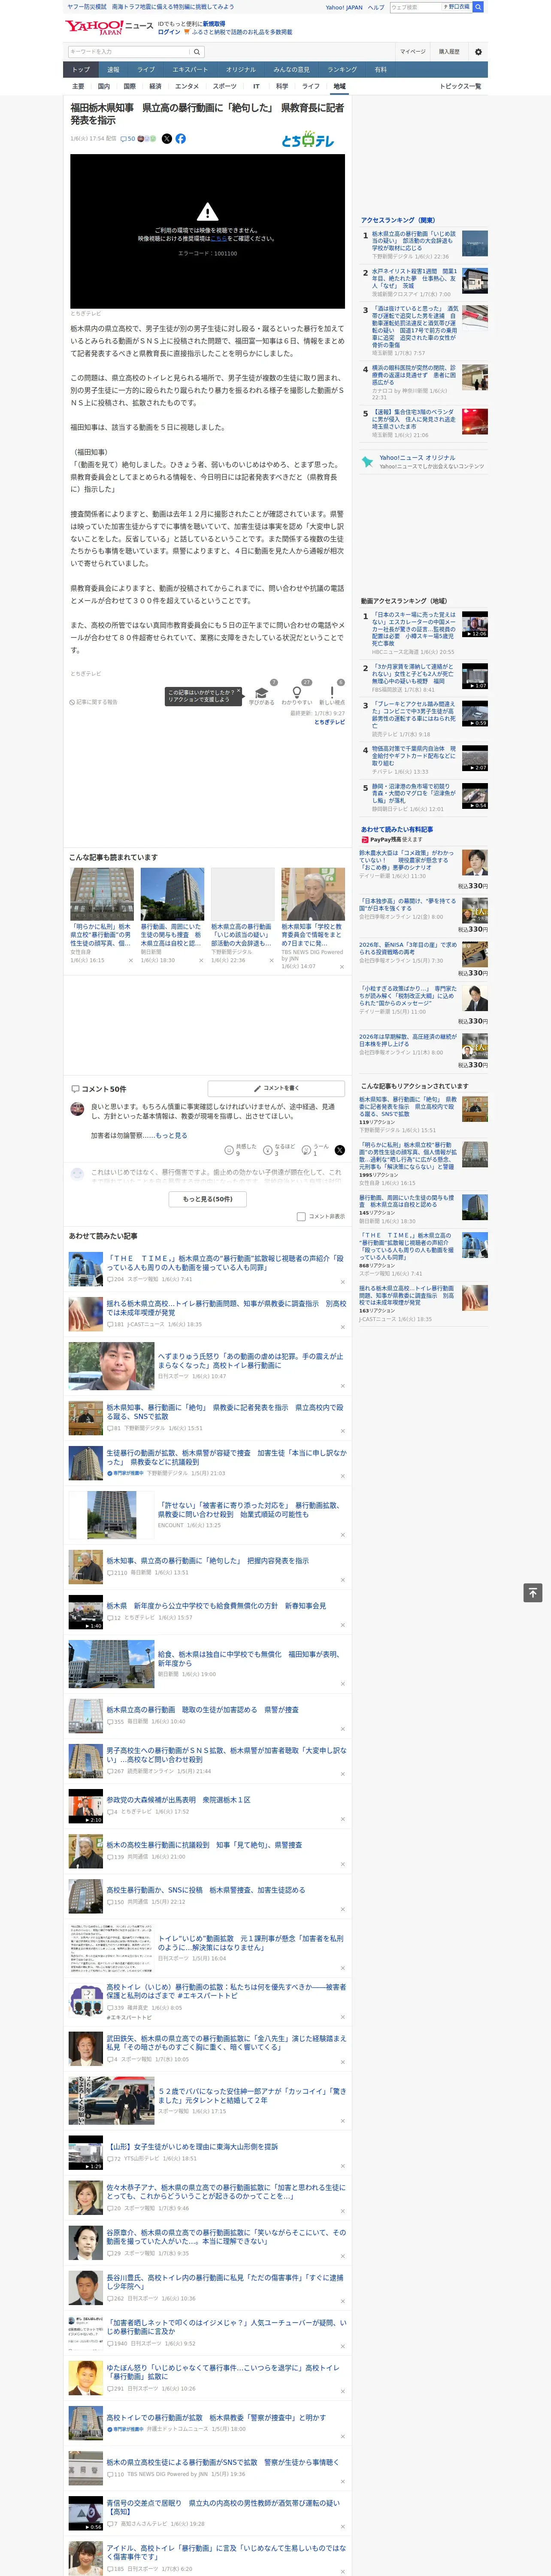Share the article on X

(167, 139)
